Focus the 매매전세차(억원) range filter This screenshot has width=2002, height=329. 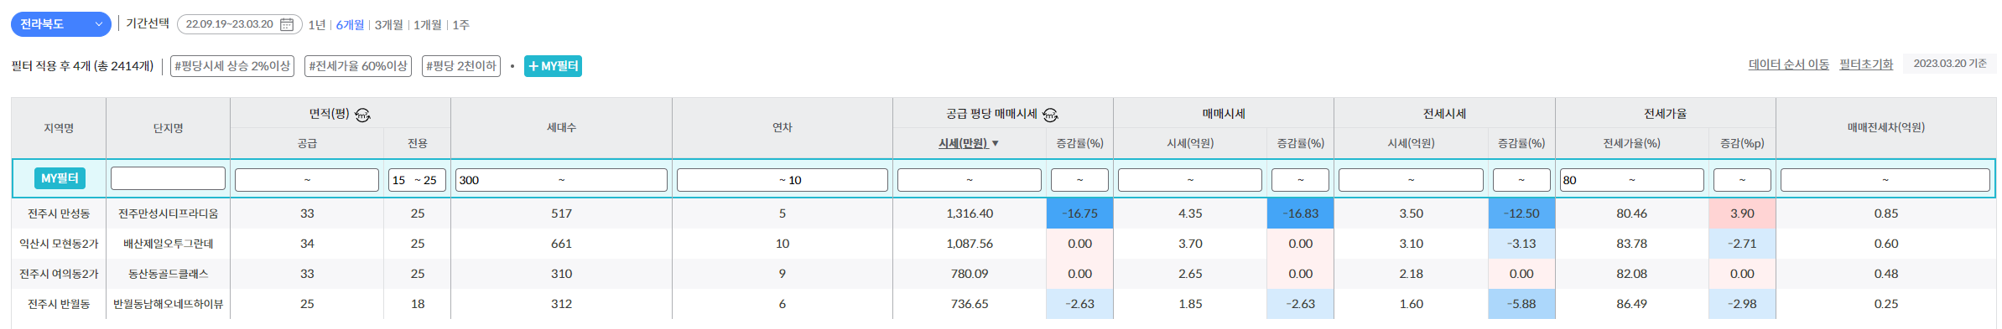(x=1885, y=180)
